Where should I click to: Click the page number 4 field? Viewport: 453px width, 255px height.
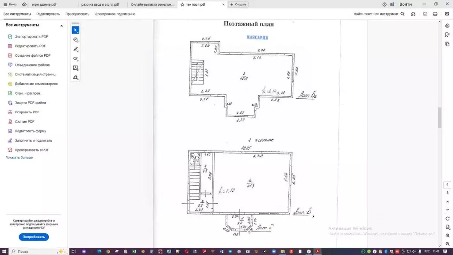(x=447, y=185)
